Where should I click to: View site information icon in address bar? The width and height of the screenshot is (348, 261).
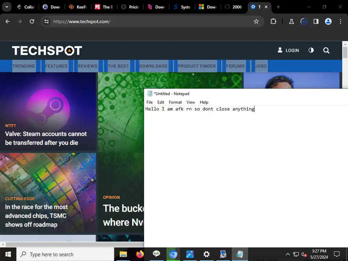tap(46, 21)
